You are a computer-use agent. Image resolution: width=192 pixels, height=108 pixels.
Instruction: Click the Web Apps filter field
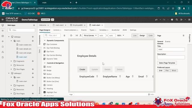(x=21, y=30)
